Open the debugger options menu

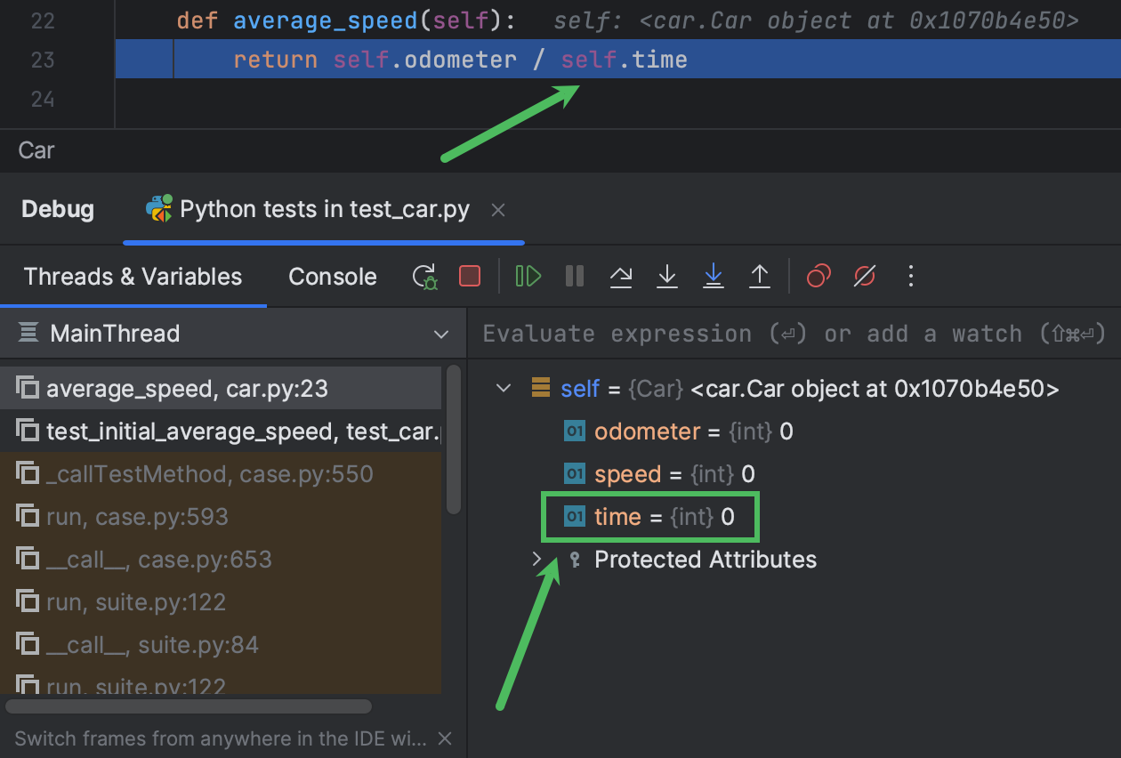(910, 276)
